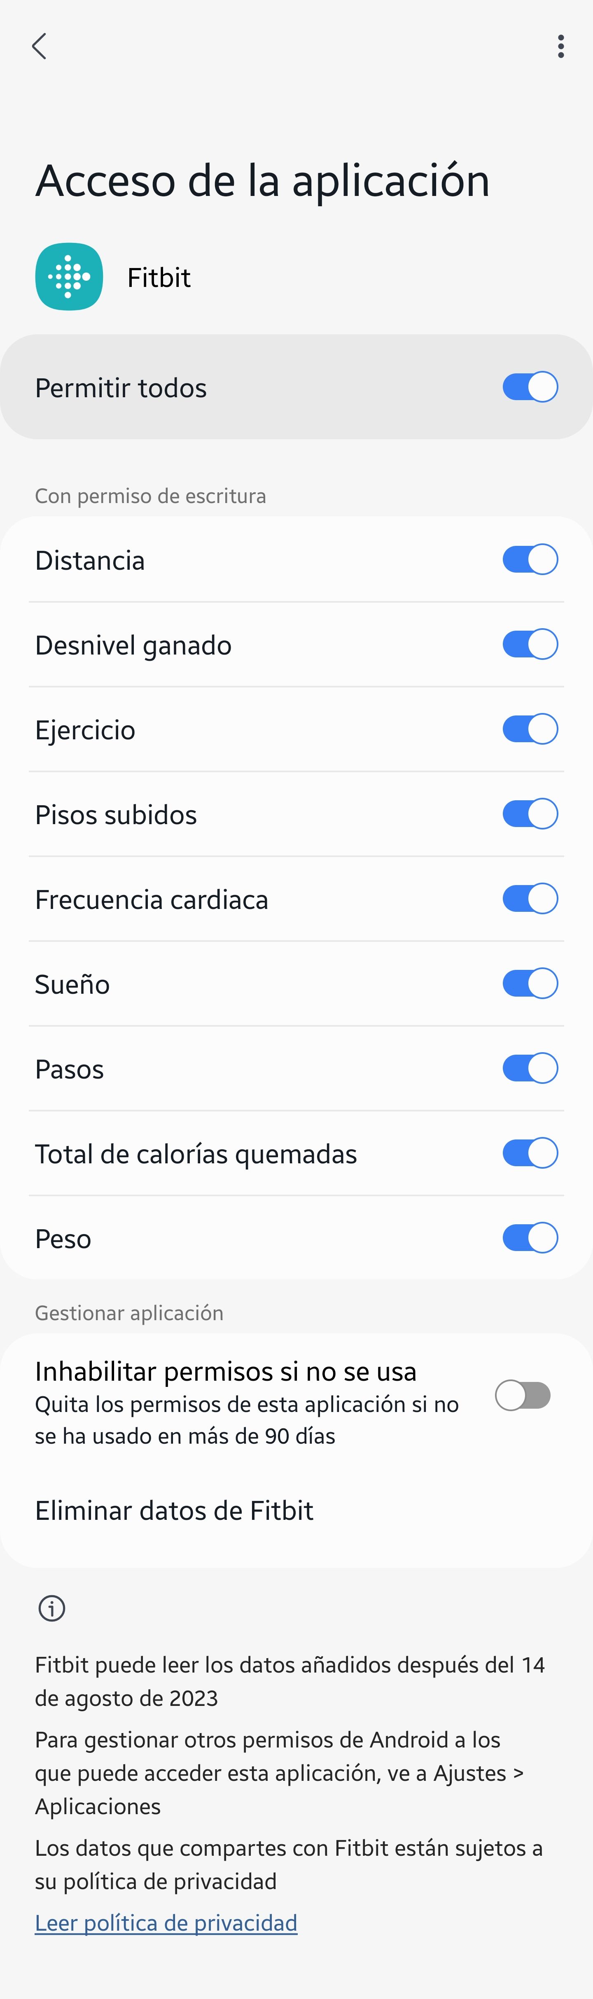This screenshot has height=1999, width=593.
Task: Turn off the Pasos toggle
Action: (x=530, y=1069)
